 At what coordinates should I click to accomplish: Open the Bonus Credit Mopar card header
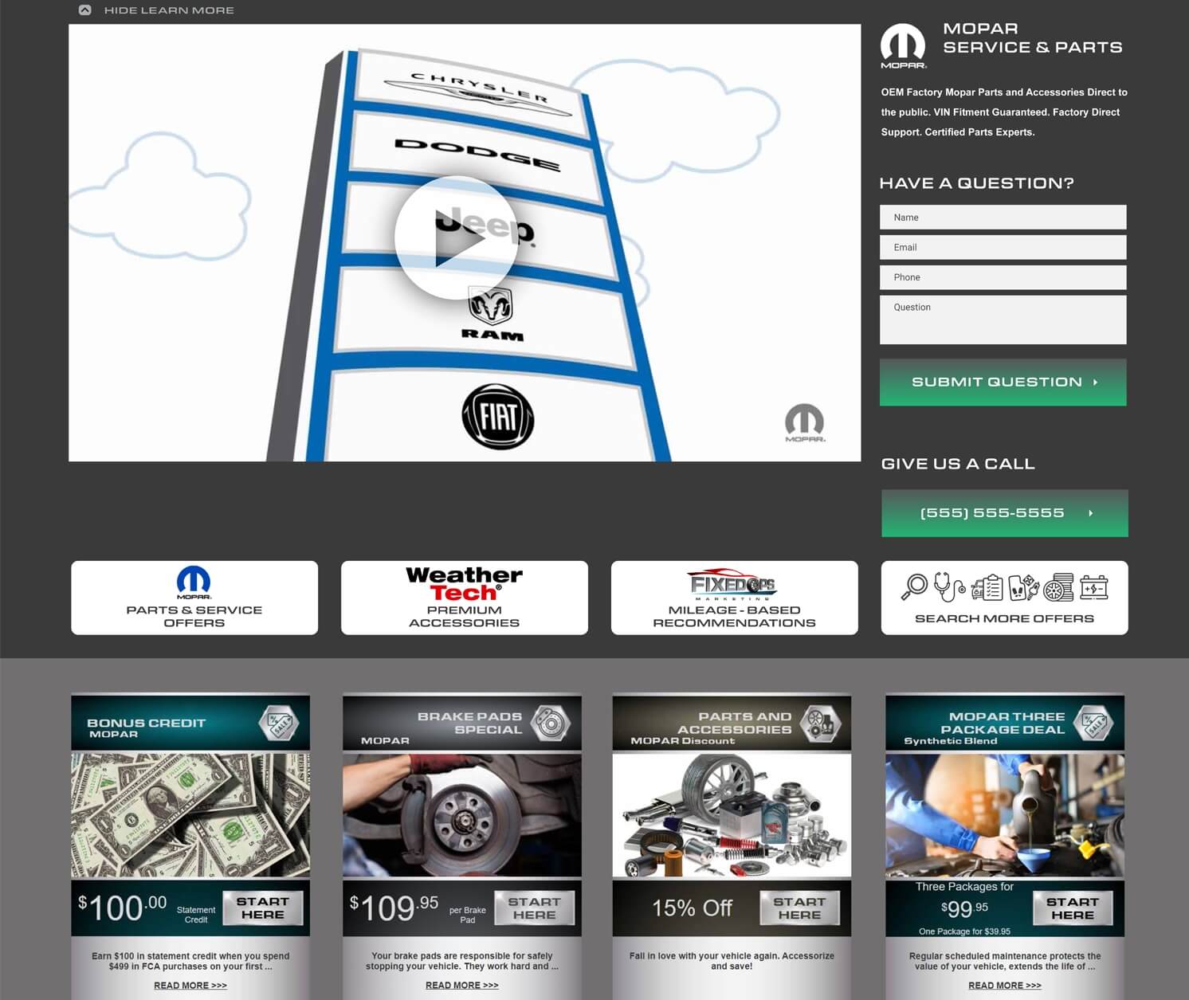pyautogui.click(x=190, y=723)
